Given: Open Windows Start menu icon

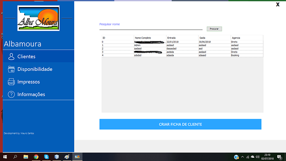Looking at the screenshot, I should [5, 157].
